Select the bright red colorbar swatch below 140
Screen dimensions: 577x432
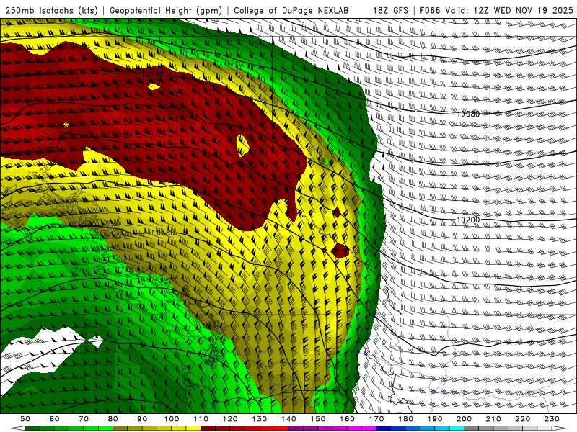[x=281, y=428]
